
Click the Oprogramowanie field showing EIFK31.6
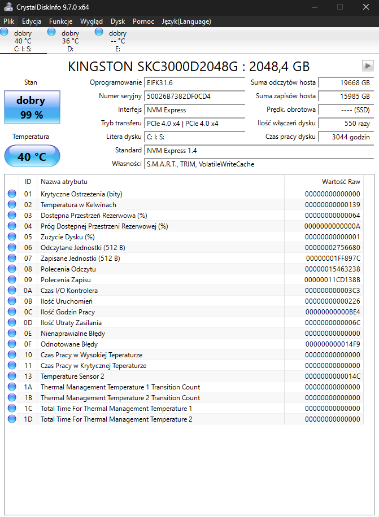[x=195, y=83]
